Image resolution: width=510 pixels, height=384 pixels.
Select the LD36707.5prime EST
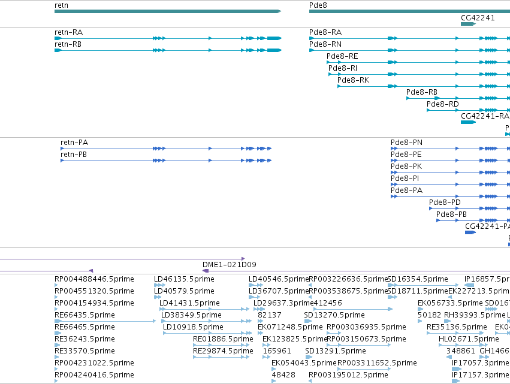254,297
